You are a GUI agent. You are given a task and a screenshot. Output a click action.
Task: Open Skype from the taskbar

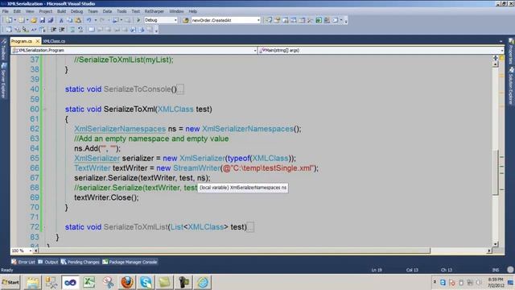coord(146,282)
